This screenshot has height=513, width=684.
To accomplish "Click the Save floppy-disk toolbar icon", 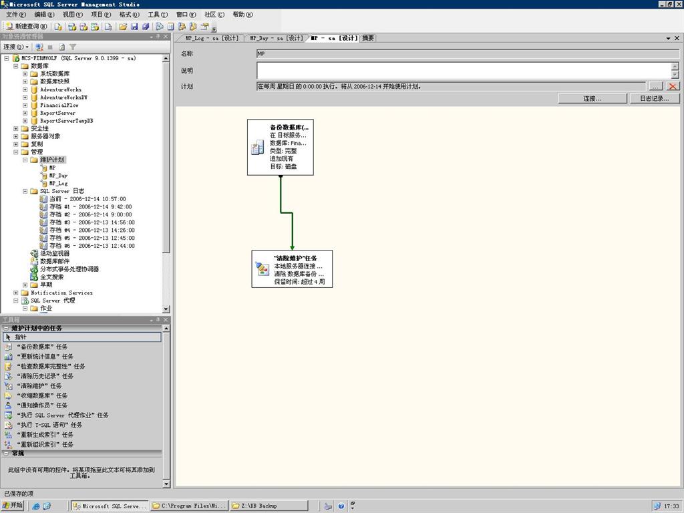I will click(x=134, y=27).
